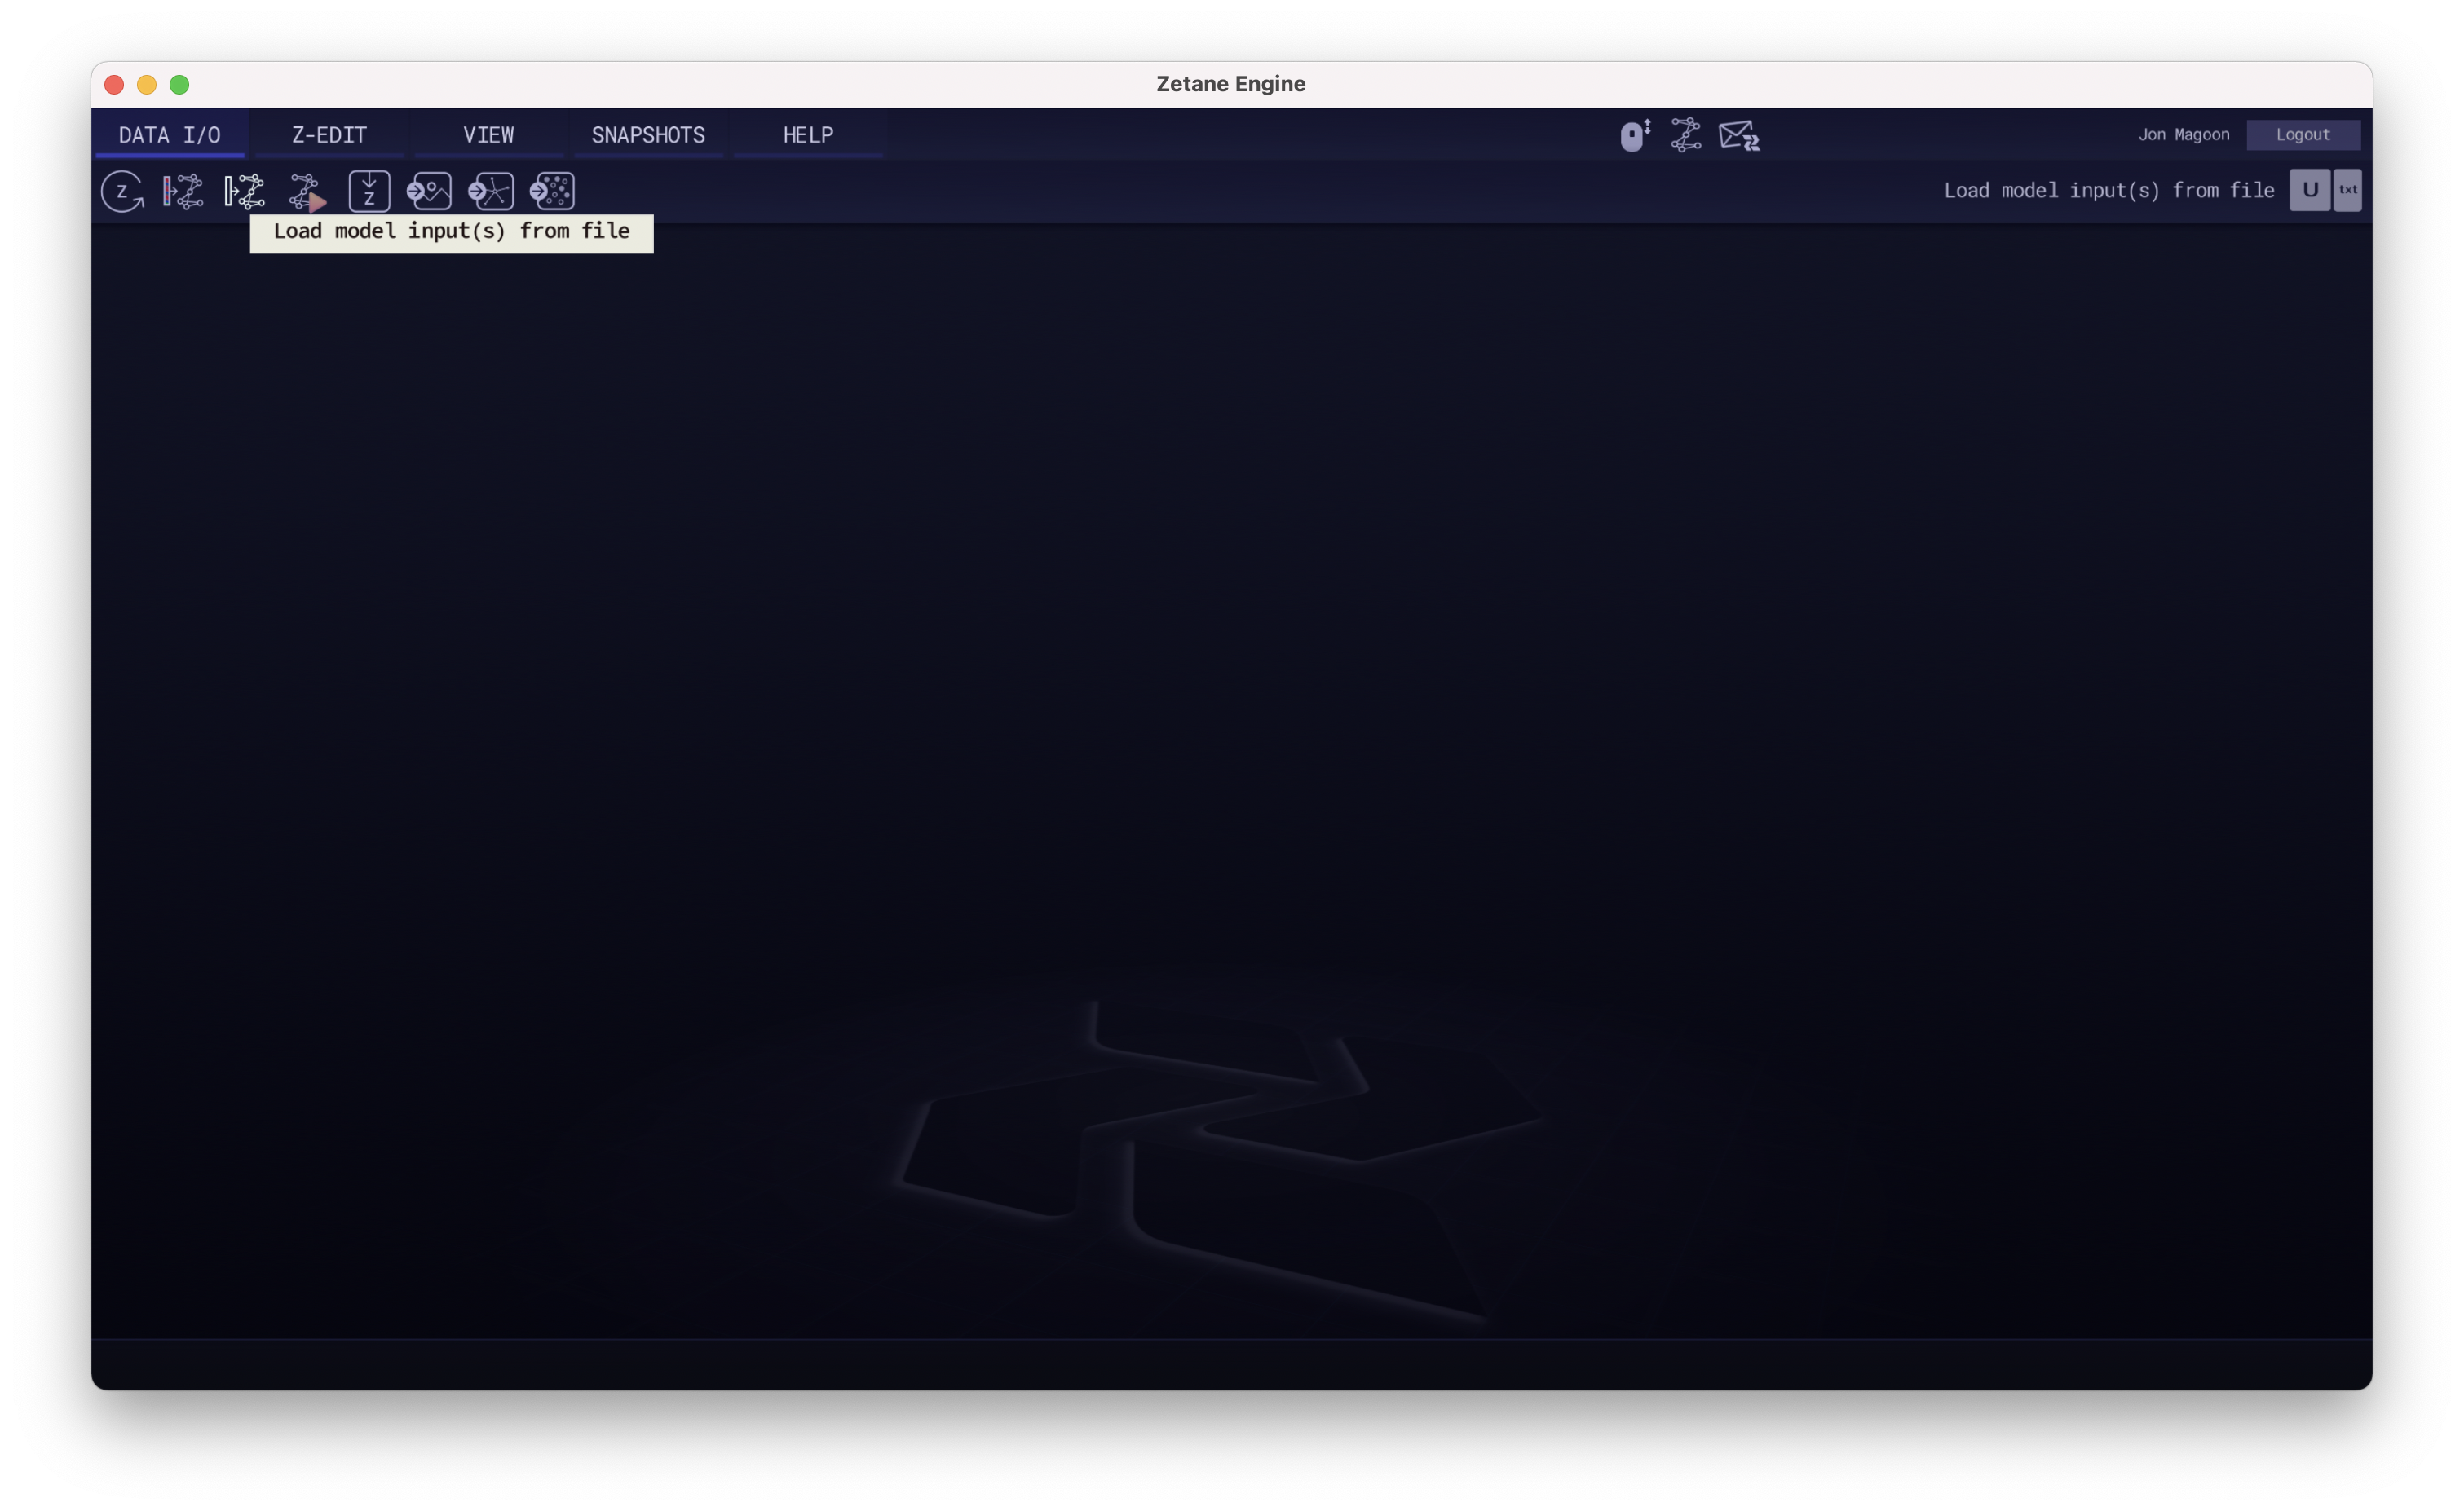Click the U shortcut key button

[2309, 190]
